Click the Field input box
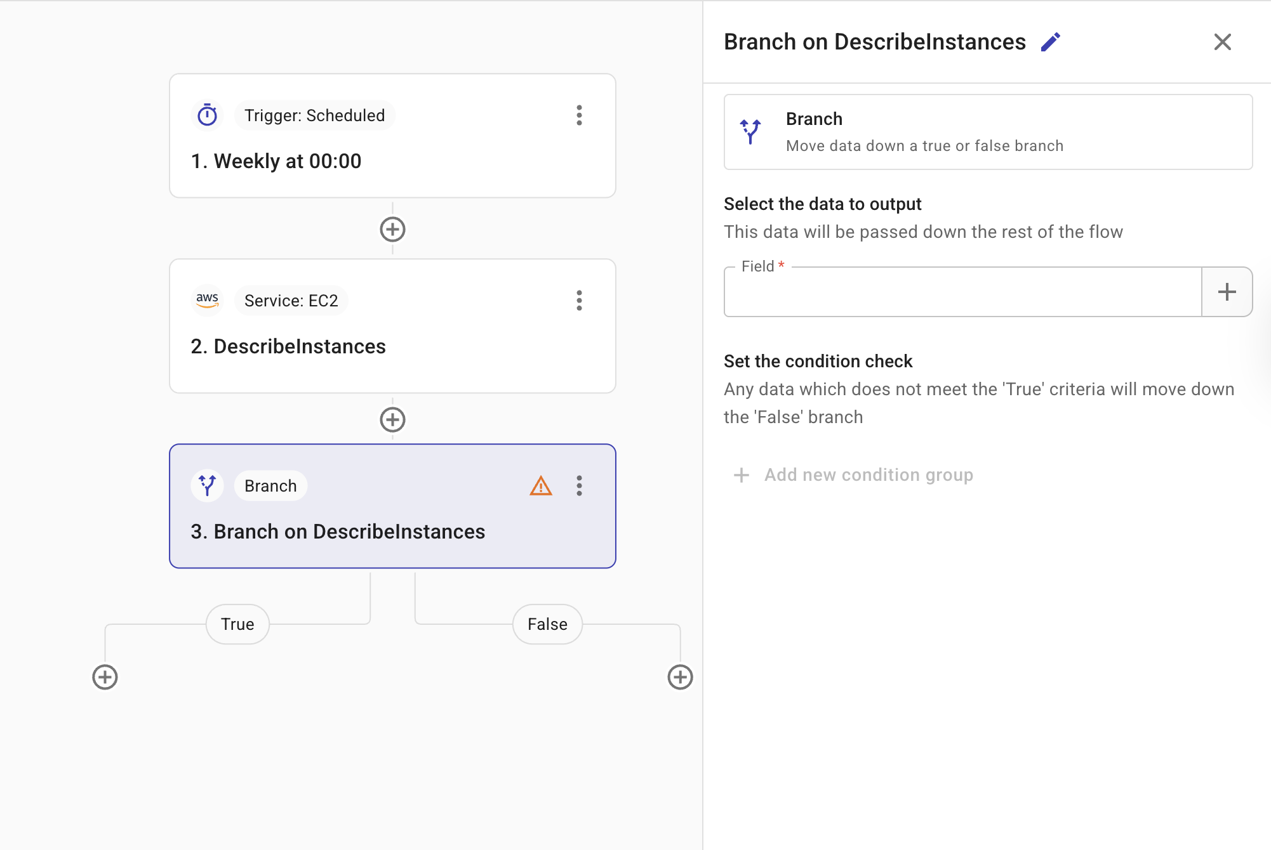Image resolution: width=1271 pixels, height=850 pixels. 962,292
